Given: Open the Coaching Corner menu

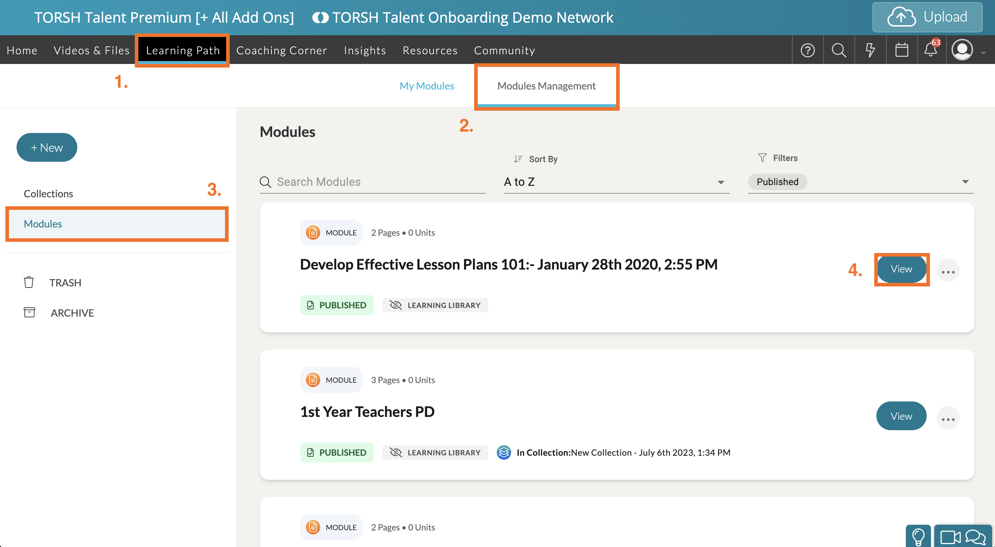Looking at the screenshot, I should tap(281, 50).
